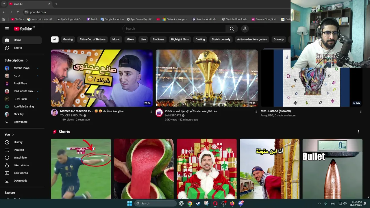Open the Bullet scale short

pyautogui.click(x=332, y=169)
